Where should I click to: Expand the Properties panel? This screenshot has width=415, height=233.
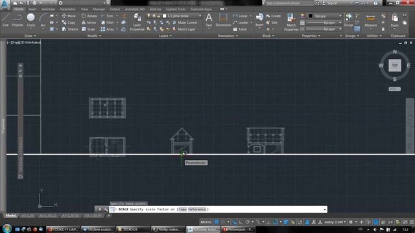[x=311, y=36]
